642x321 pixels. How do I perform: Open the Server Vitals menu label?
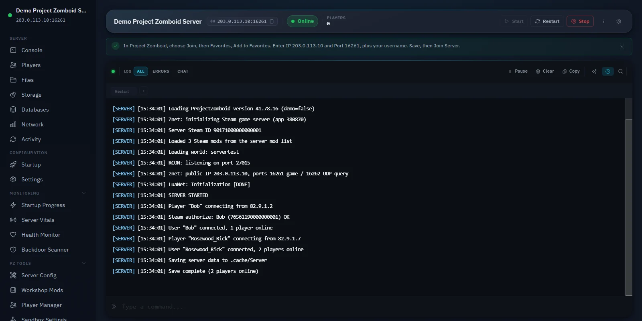pos(38,220)
